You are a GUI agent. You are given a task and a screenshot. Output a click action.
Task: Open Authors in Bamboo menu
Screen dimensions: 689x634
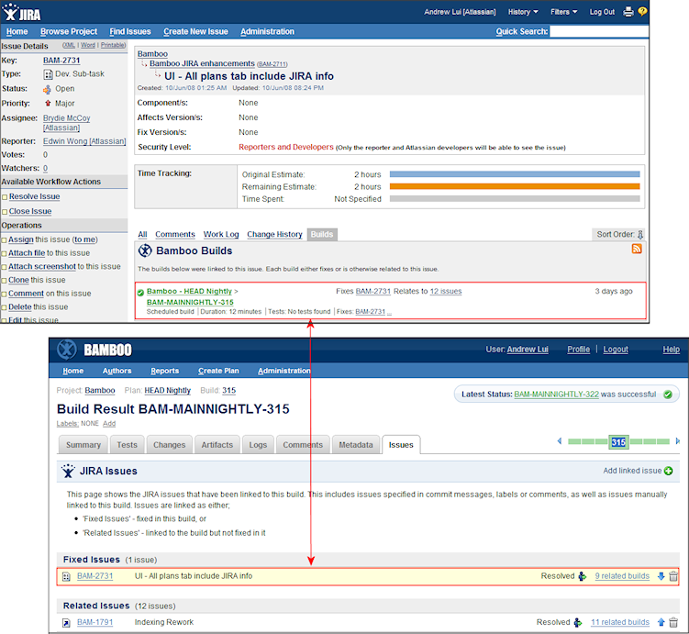(x=117, y=371)
